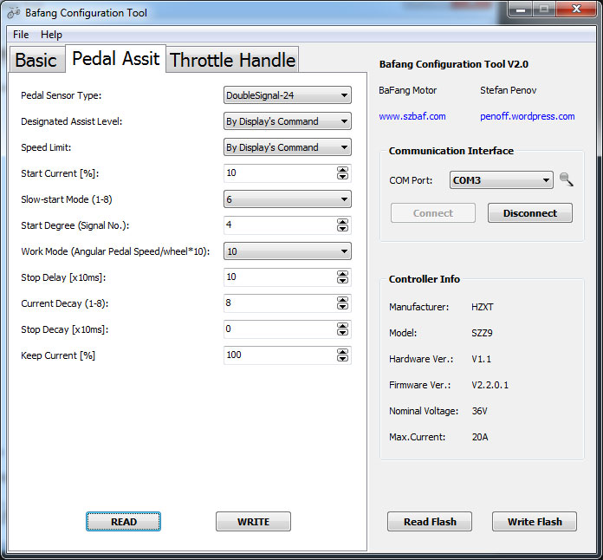Screen dimensions: 603x560
Task: Open the www.szbaf.com link
Action: [412, 116]
